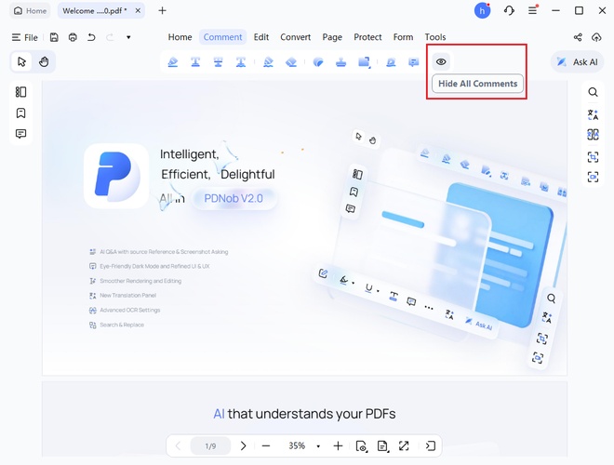The image size is (614, 465).
Task: Collapse the bottom navigation bar
Action: pyautogui.click(x=431, y=445)
